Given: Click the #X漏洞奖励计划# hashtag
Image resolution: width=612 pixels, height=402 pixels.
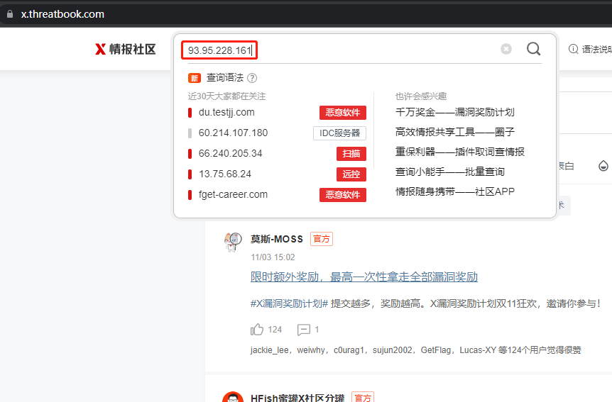Looking at the screenshot, I should [x=289, y=303].
